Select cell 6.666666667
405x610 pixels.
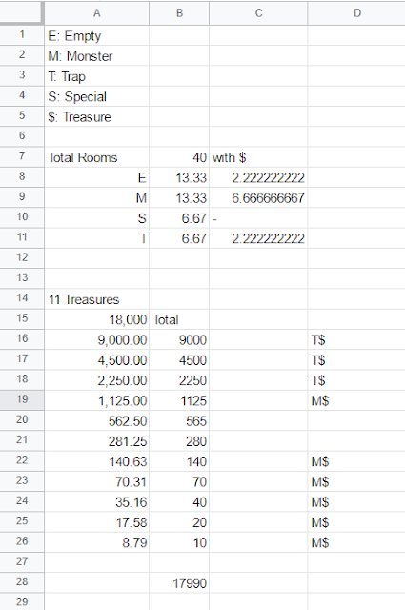258,198
